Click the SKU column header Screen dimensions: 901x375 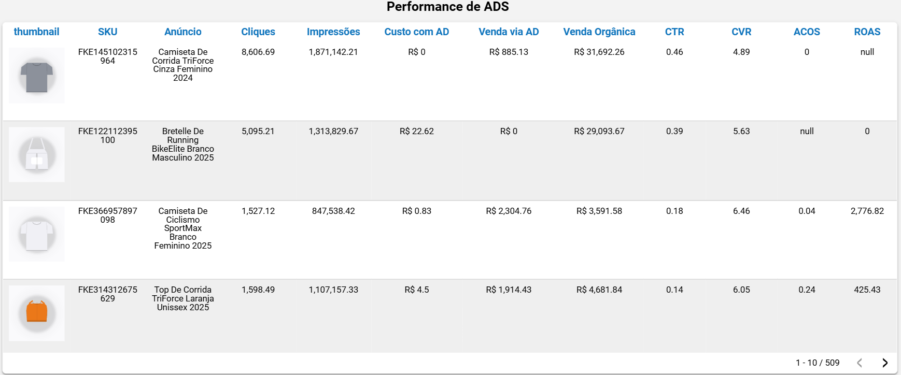coord(108,32)
